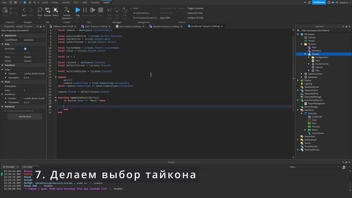Switch to the MODEL ribbon tab

click(55, 2)
